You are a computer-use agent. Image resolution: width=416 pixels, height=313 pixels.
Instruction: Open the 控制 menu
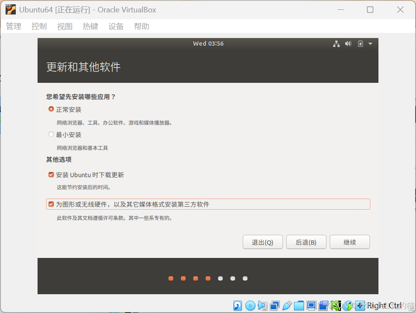pyautogui.click(x=39, y=26)
